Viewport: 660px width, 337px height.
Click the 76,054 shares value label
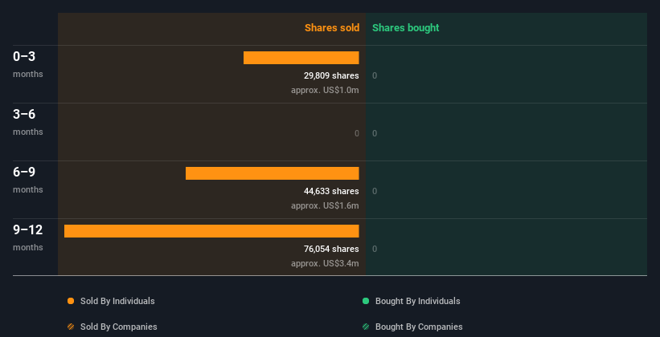[326, 249]
